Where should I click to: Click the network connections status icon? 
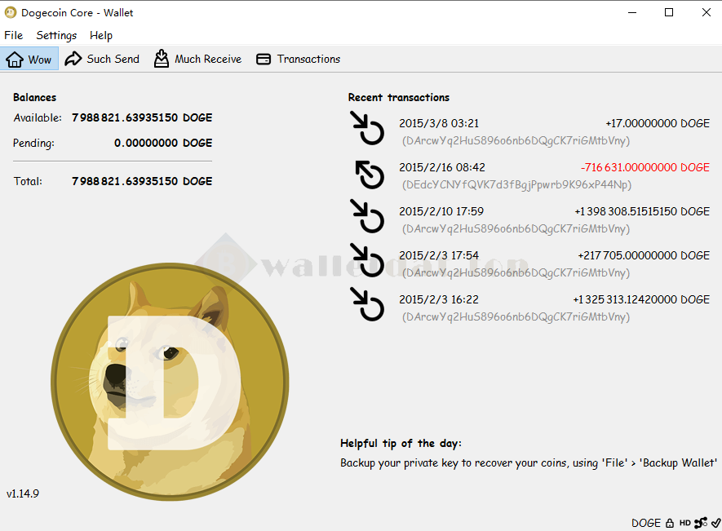(x=701, y=523)
